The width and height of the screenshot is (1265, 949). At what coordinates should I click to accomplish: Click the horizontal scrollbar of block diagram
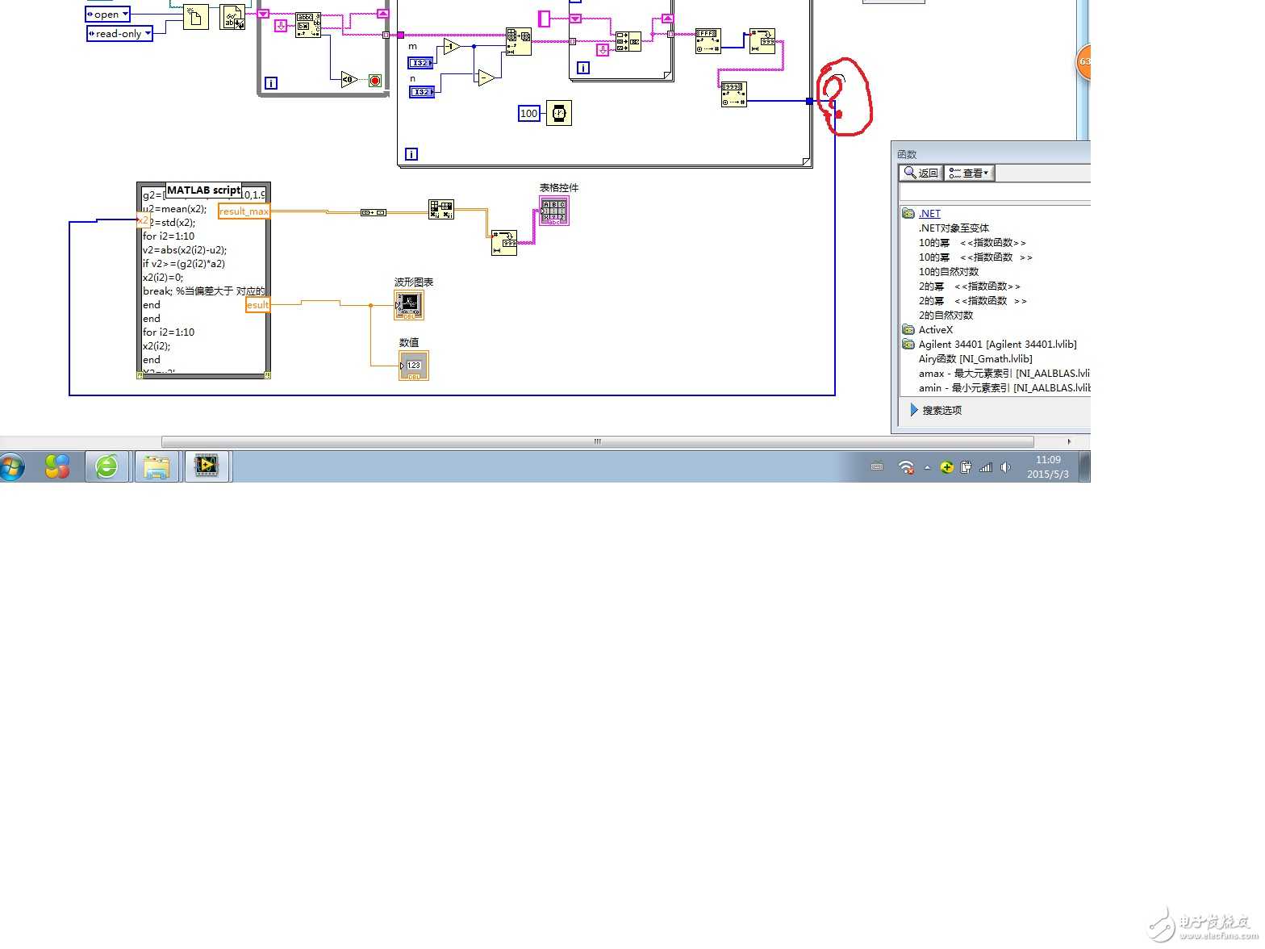point(597,441)
